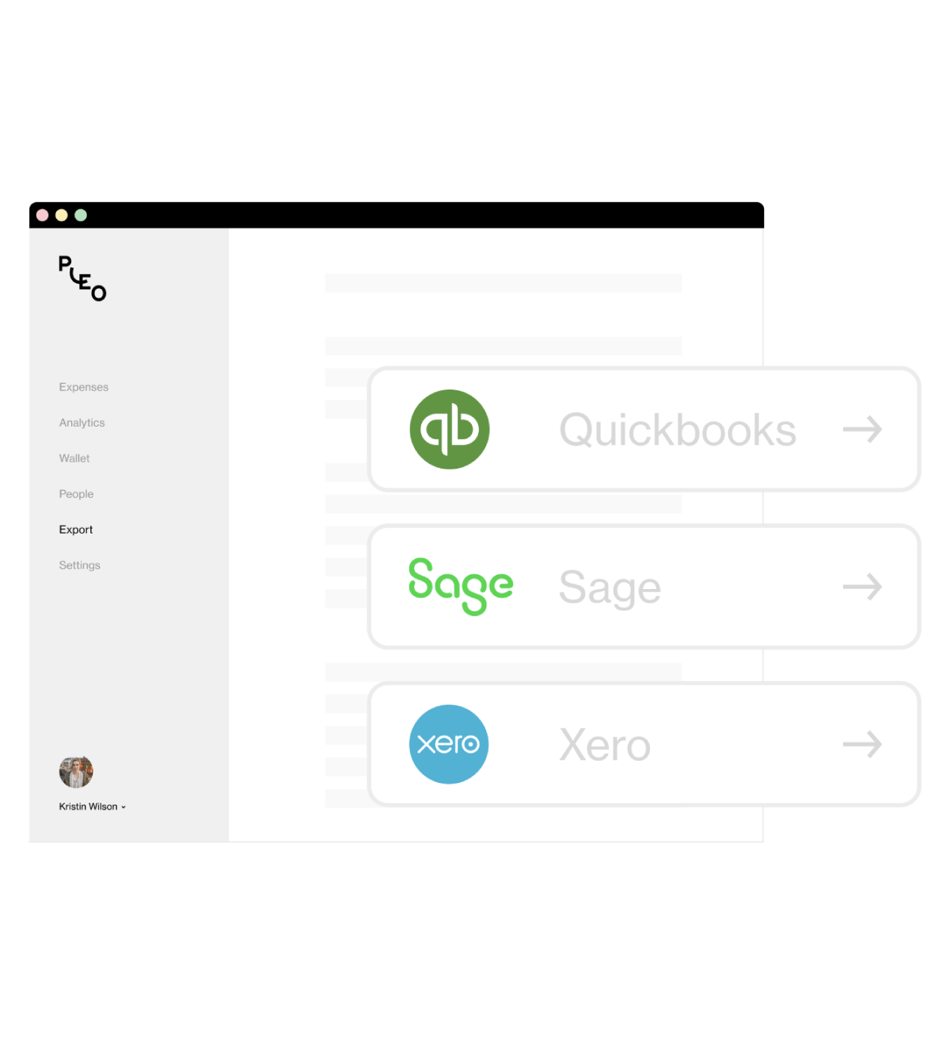950x1045 pixels.
Task: Select the Export menu item
Action: tap(76, 530)
